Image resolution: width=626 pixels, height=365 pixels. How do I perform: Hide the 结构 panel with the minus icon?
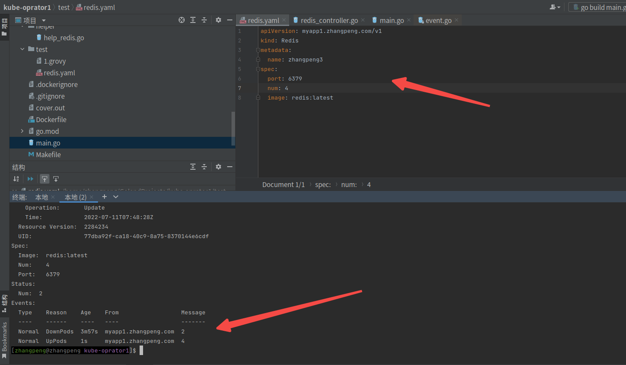(x=230, y=167)
